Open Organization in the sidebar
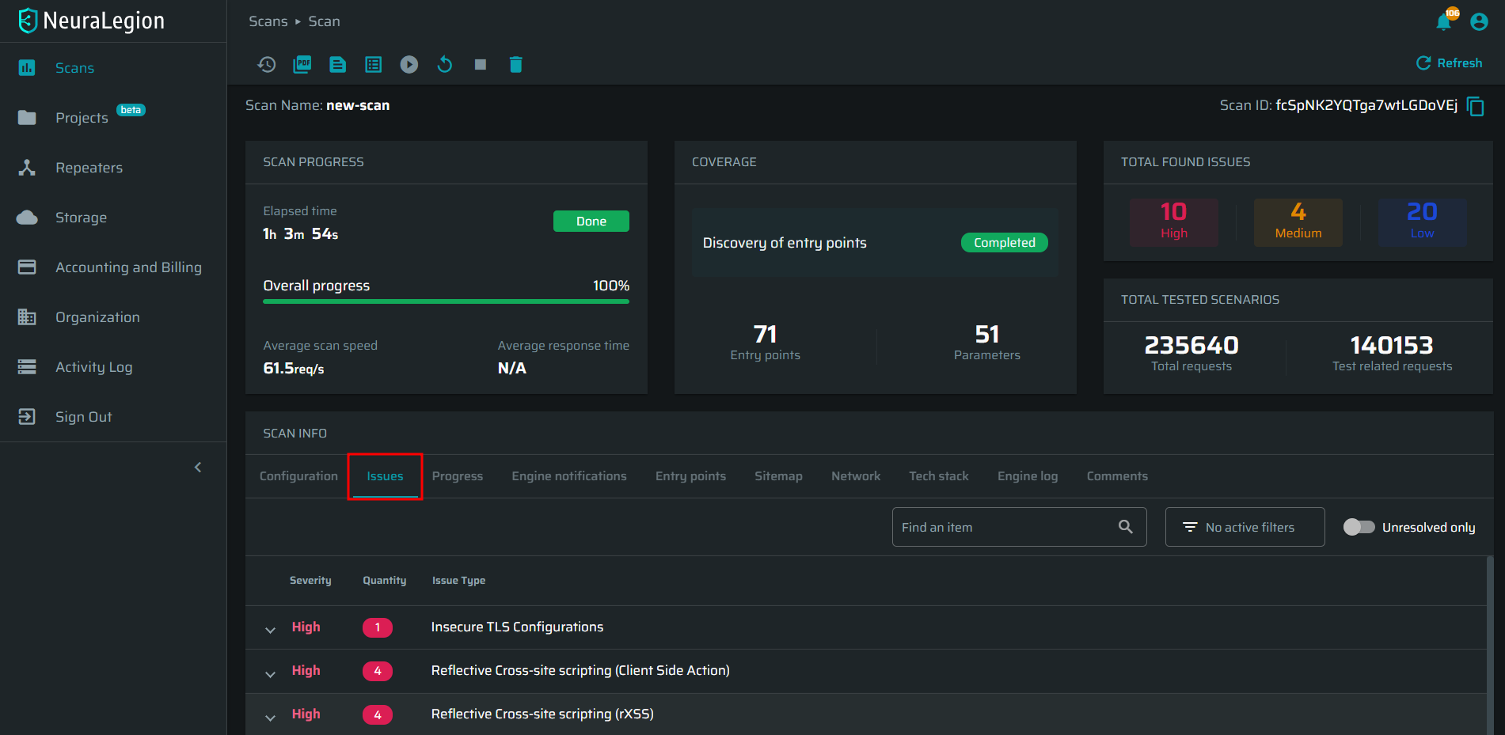The height and width of the screenshot is (735, 1505). pyautogui.click(x=97, y=317)
